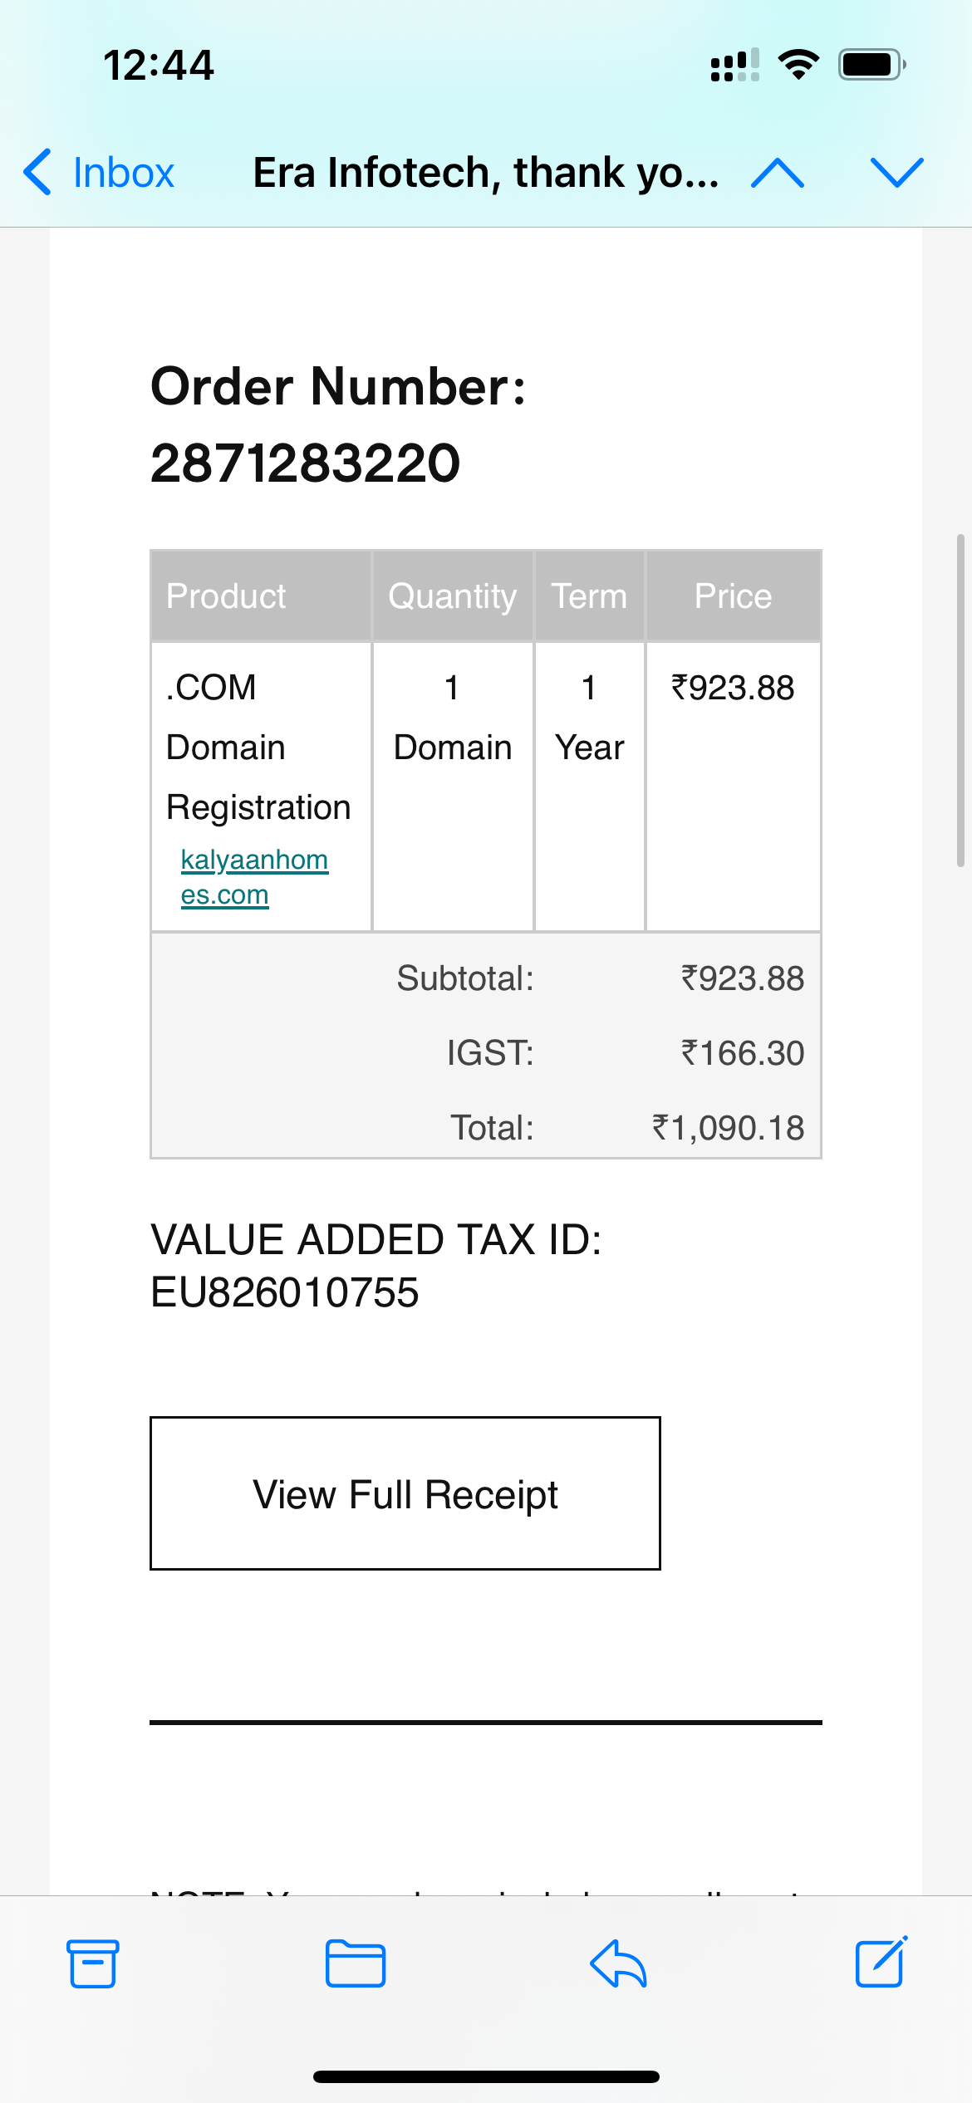Tap the Reply arrow icon
Image resolution: width=972 pixels, height=2103 pixels.
[x=618, y=1963]
